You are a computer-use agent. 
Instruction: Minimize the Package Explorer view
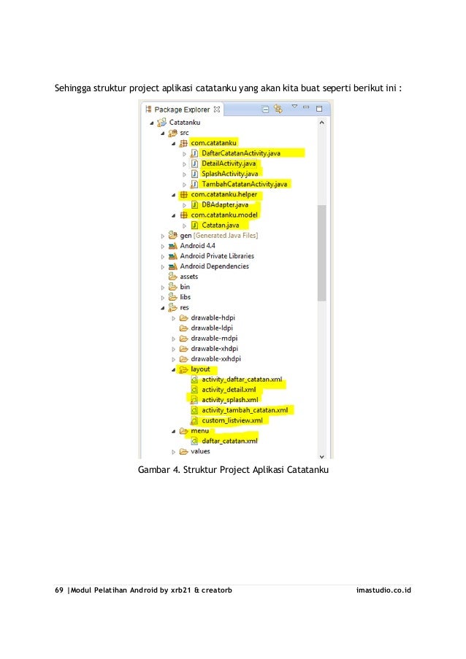pos(306,107)
